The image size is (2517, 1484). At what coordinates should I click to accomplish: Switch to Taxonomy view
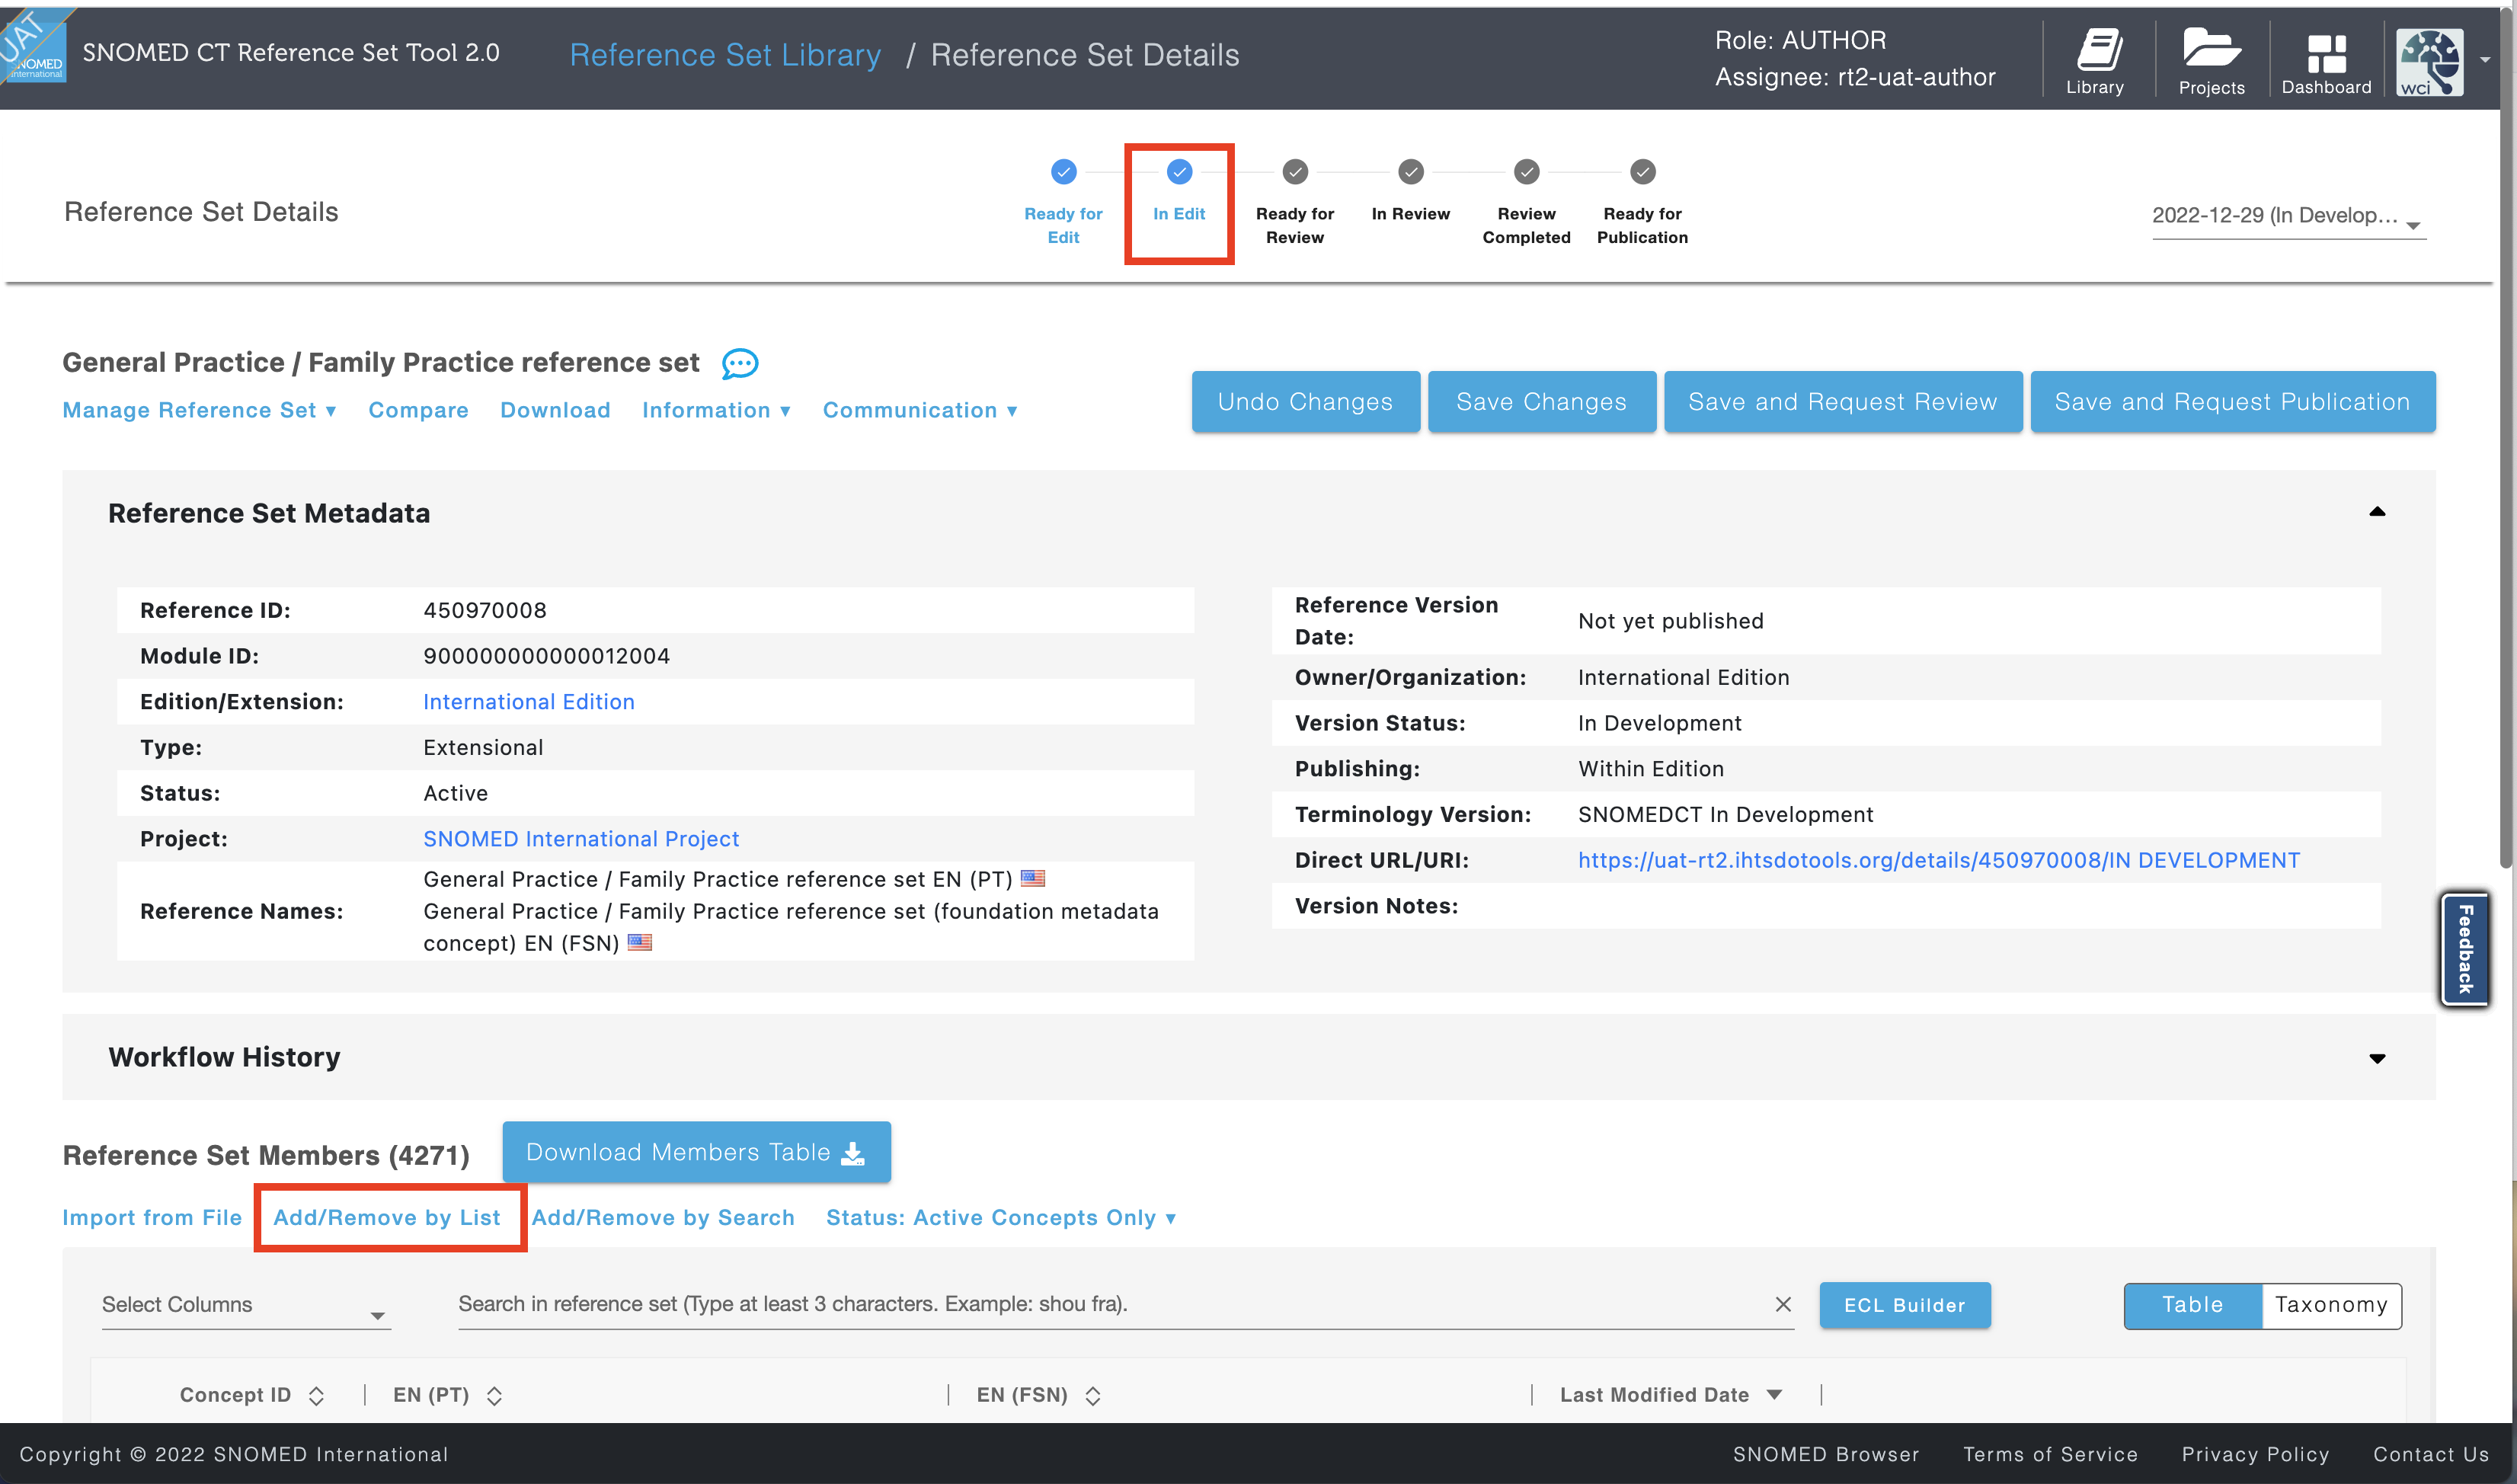2331,1305
